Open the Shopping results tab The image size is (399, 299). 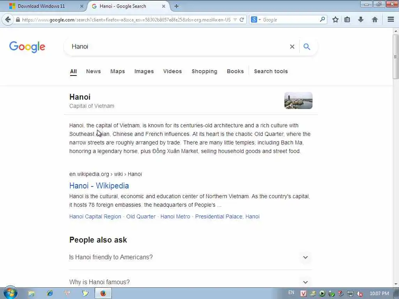coord(204,72)
